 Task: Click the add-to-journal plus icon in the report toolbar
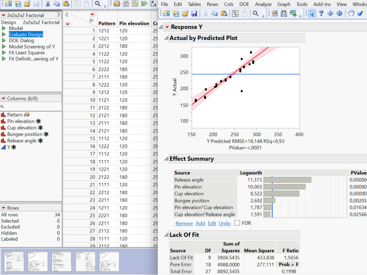click(x=293, y=14)
